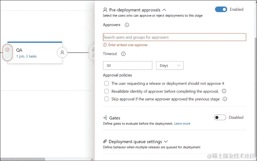Click the Timeout value field showing 30

(x=127, y=65)
